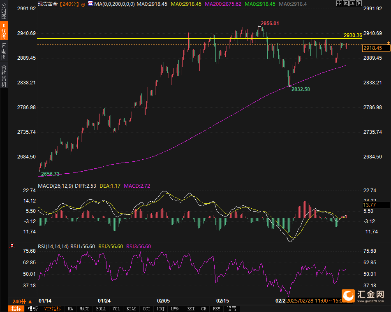The image size is (391, 312).
Task: Click the 01/24 date label on time axis
Action: (x=104, y=301)
